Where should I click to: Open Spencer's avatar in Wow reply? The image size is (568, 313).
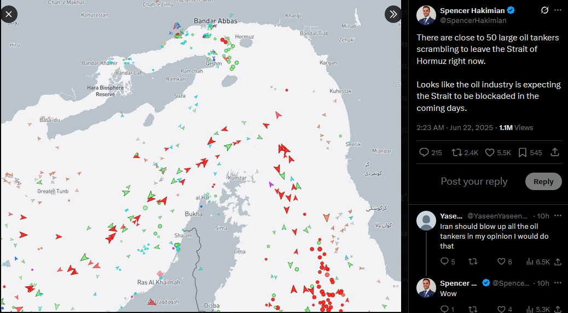pos(426,288)
